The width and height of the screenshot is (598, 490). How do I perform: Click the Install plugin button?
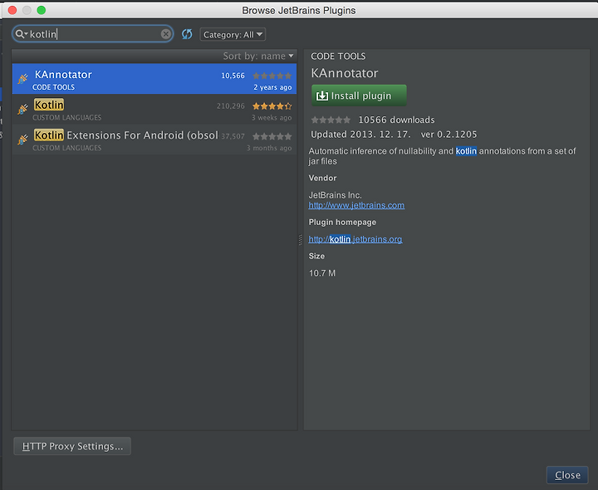tap(359, 96)
